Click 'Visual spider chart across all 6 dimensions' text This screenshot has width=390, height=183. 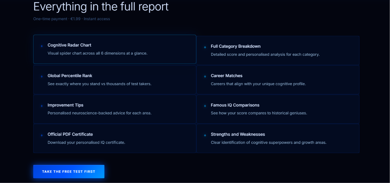pos(98,53)
